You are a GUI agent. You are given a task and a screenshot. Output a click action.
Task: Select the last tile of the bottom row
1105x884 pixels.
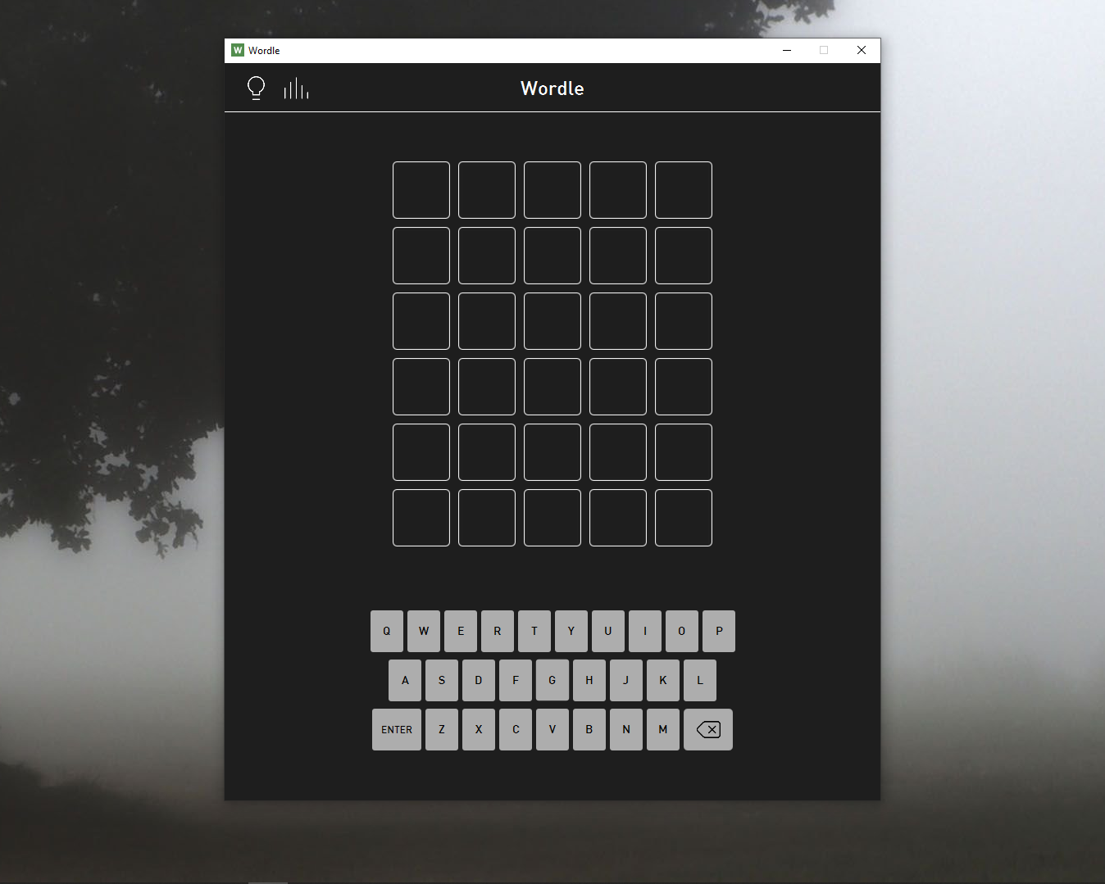click(684, 518)
